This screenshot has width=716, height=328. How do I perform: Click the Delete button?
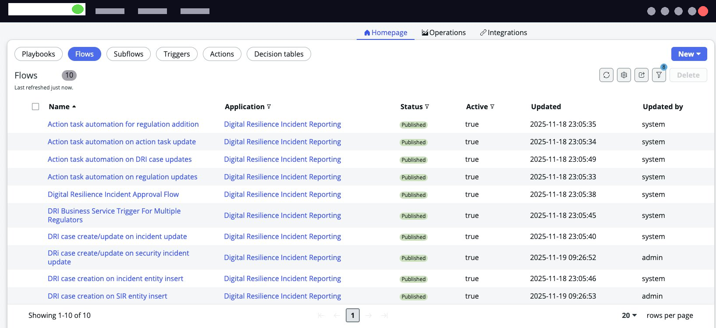[x=688, y=75]
